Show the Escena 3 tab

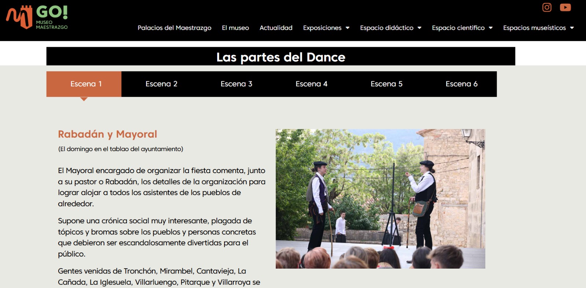(x=236, y=84)
